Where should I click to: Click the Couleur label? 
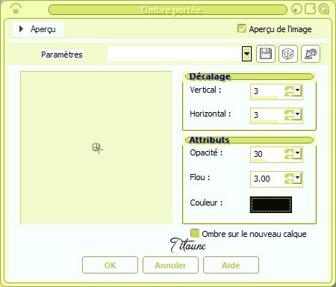[206, 203]
